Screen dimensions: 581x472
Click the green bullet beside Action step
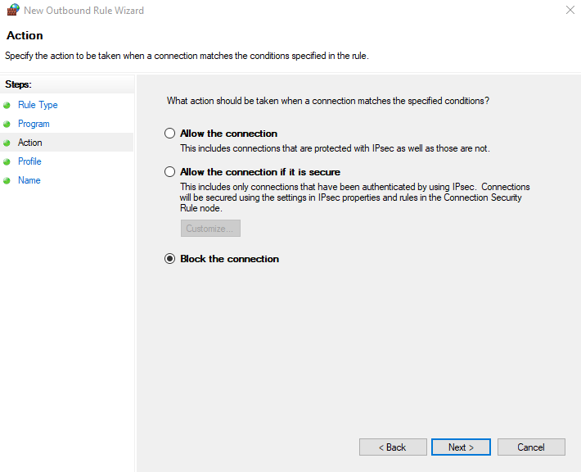point(7,143)
